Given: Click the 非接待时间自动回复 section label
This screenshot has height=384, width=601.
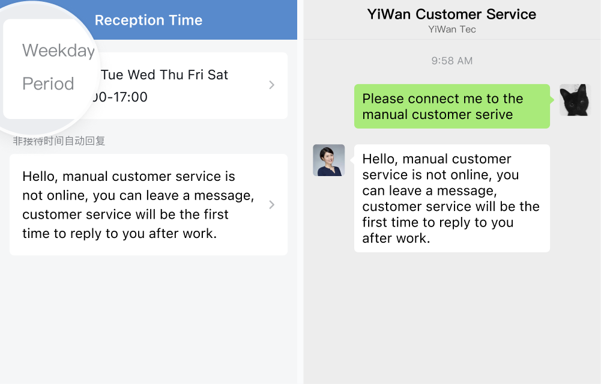Looking at the screenshot, I should [59, 141].
